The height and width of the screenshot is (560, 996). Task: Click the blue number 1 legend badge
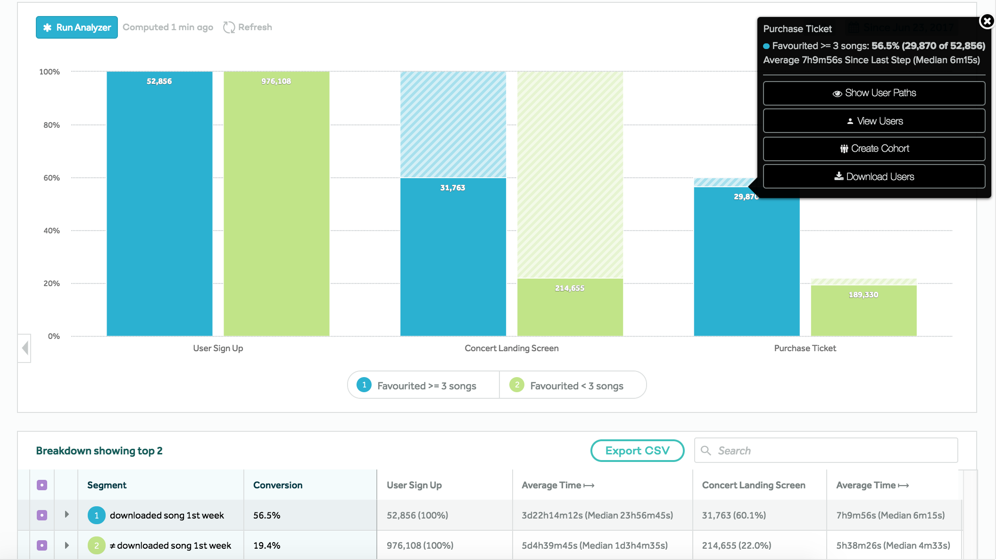(364, 385)
